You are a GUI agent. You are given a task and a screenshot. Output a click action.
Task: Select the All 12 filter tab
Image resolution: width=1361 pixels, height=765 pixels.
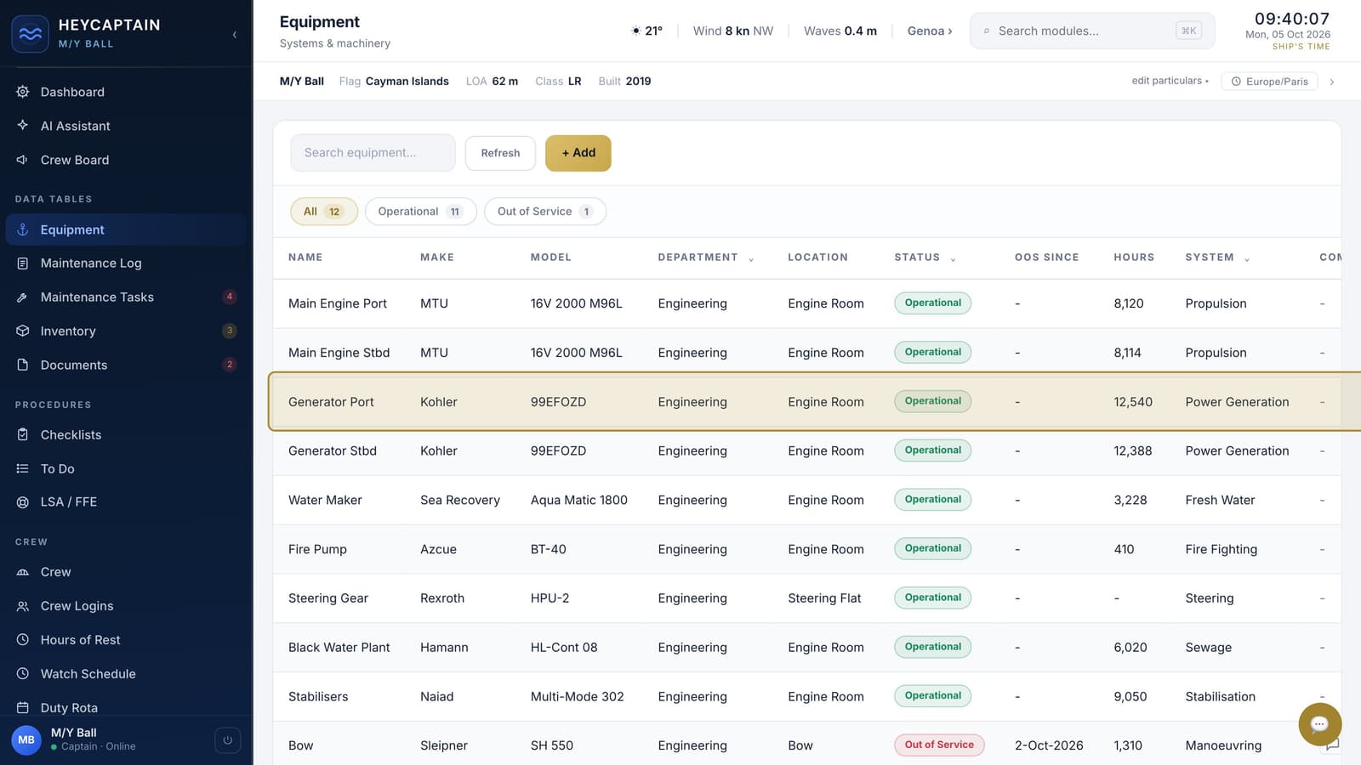click(324, 212)
